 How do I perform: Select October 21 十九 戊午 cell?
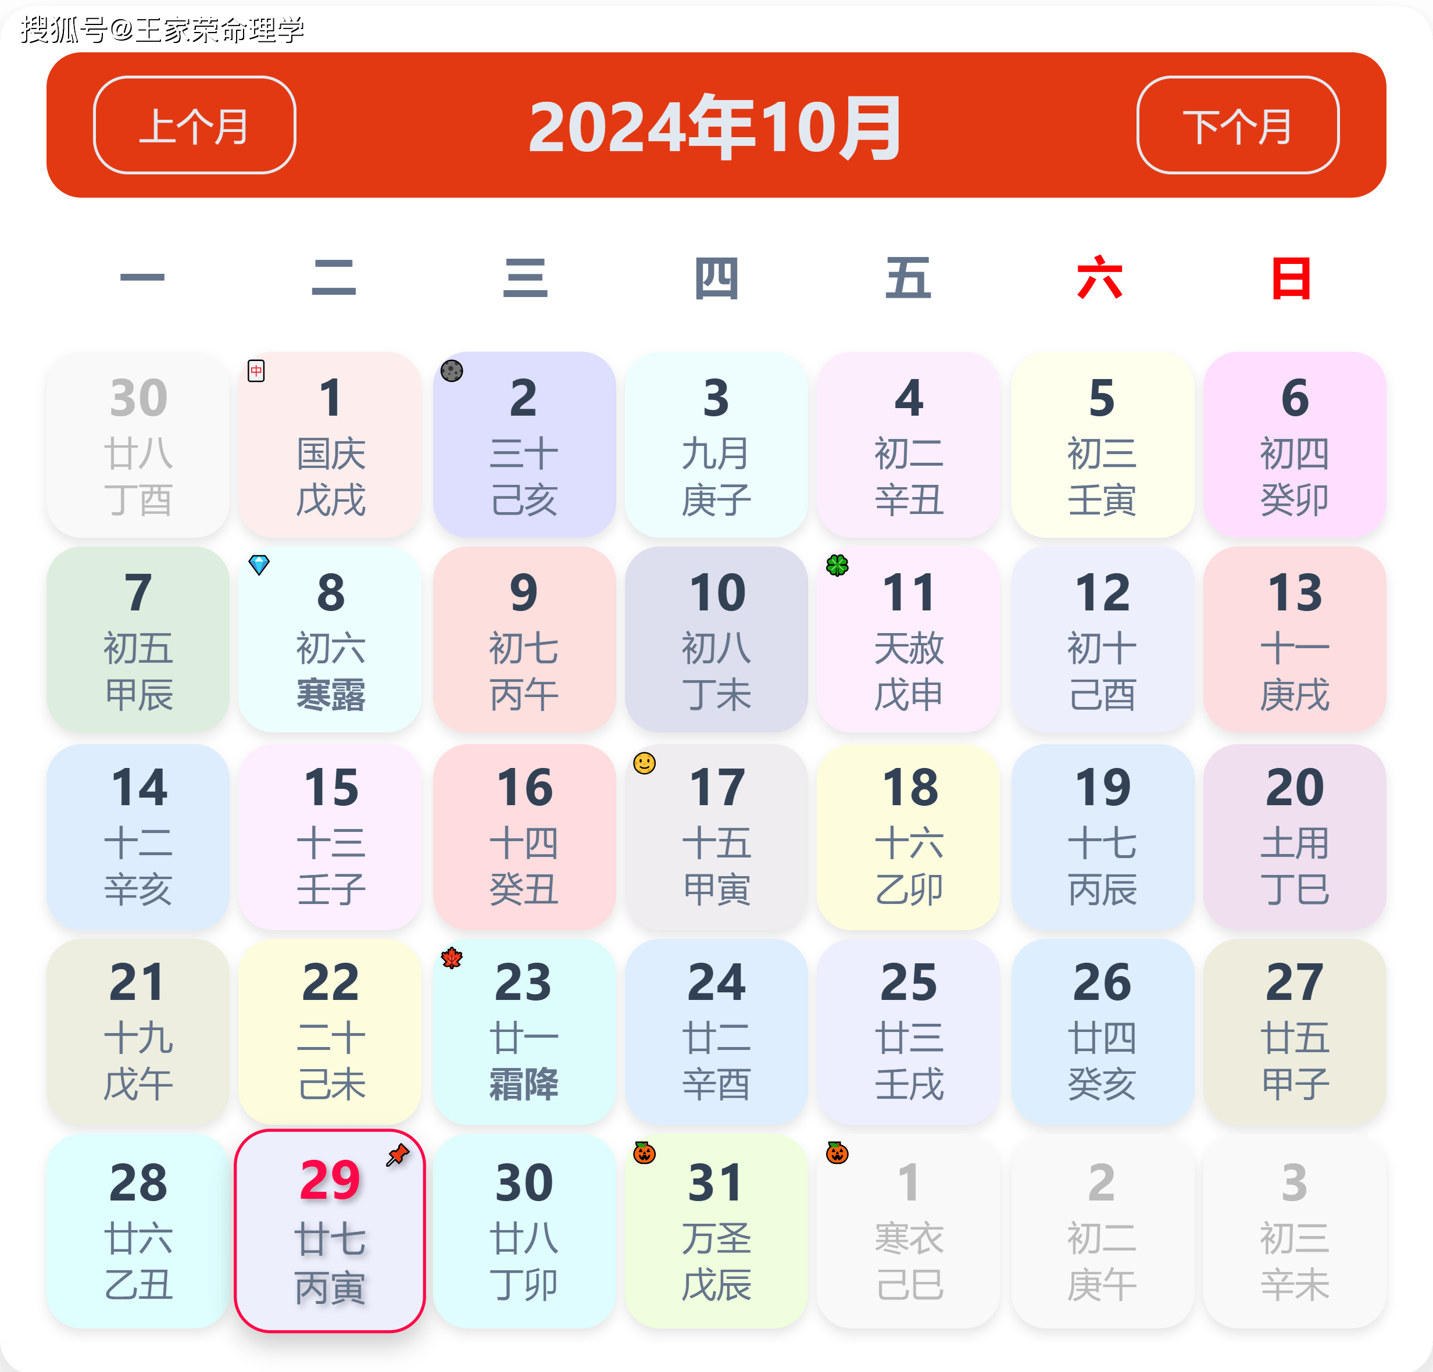pyautogui.click(x=138, y=1031)
